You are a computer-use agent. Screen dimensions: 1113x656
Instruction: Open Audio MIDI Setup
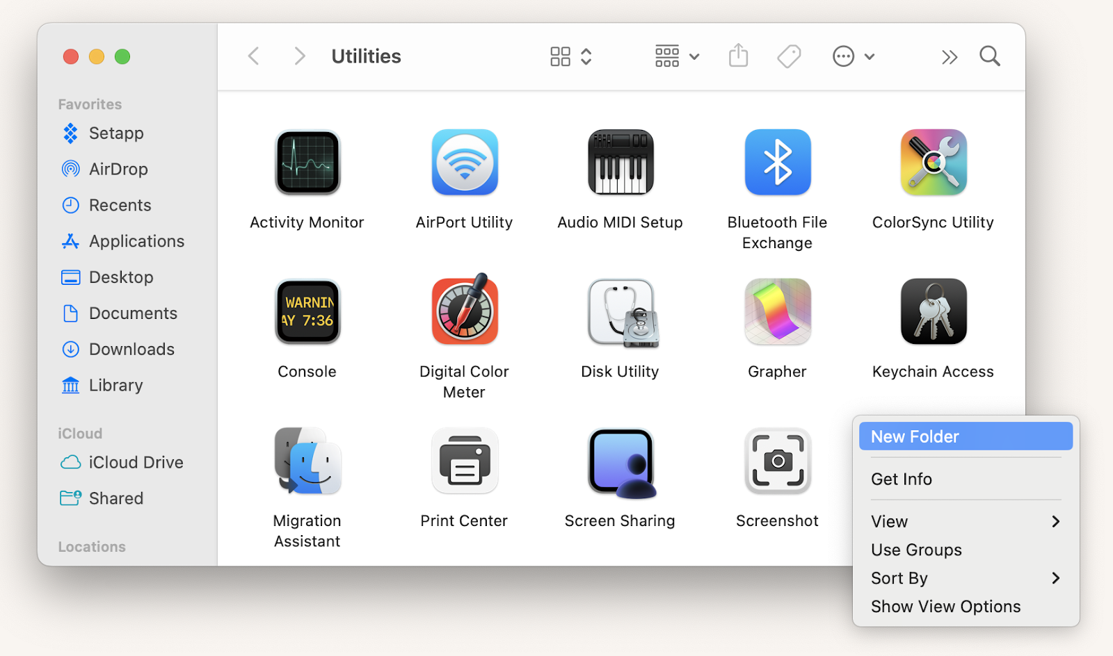(x=620, y=162)
